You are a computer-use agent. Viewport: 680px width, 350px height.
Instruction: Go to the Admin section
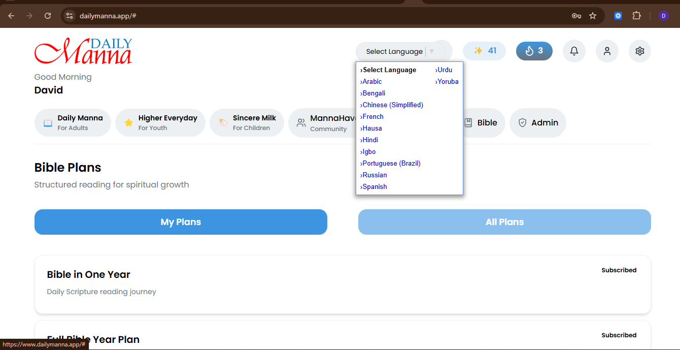pyautogui.click(x=538, y=123)
